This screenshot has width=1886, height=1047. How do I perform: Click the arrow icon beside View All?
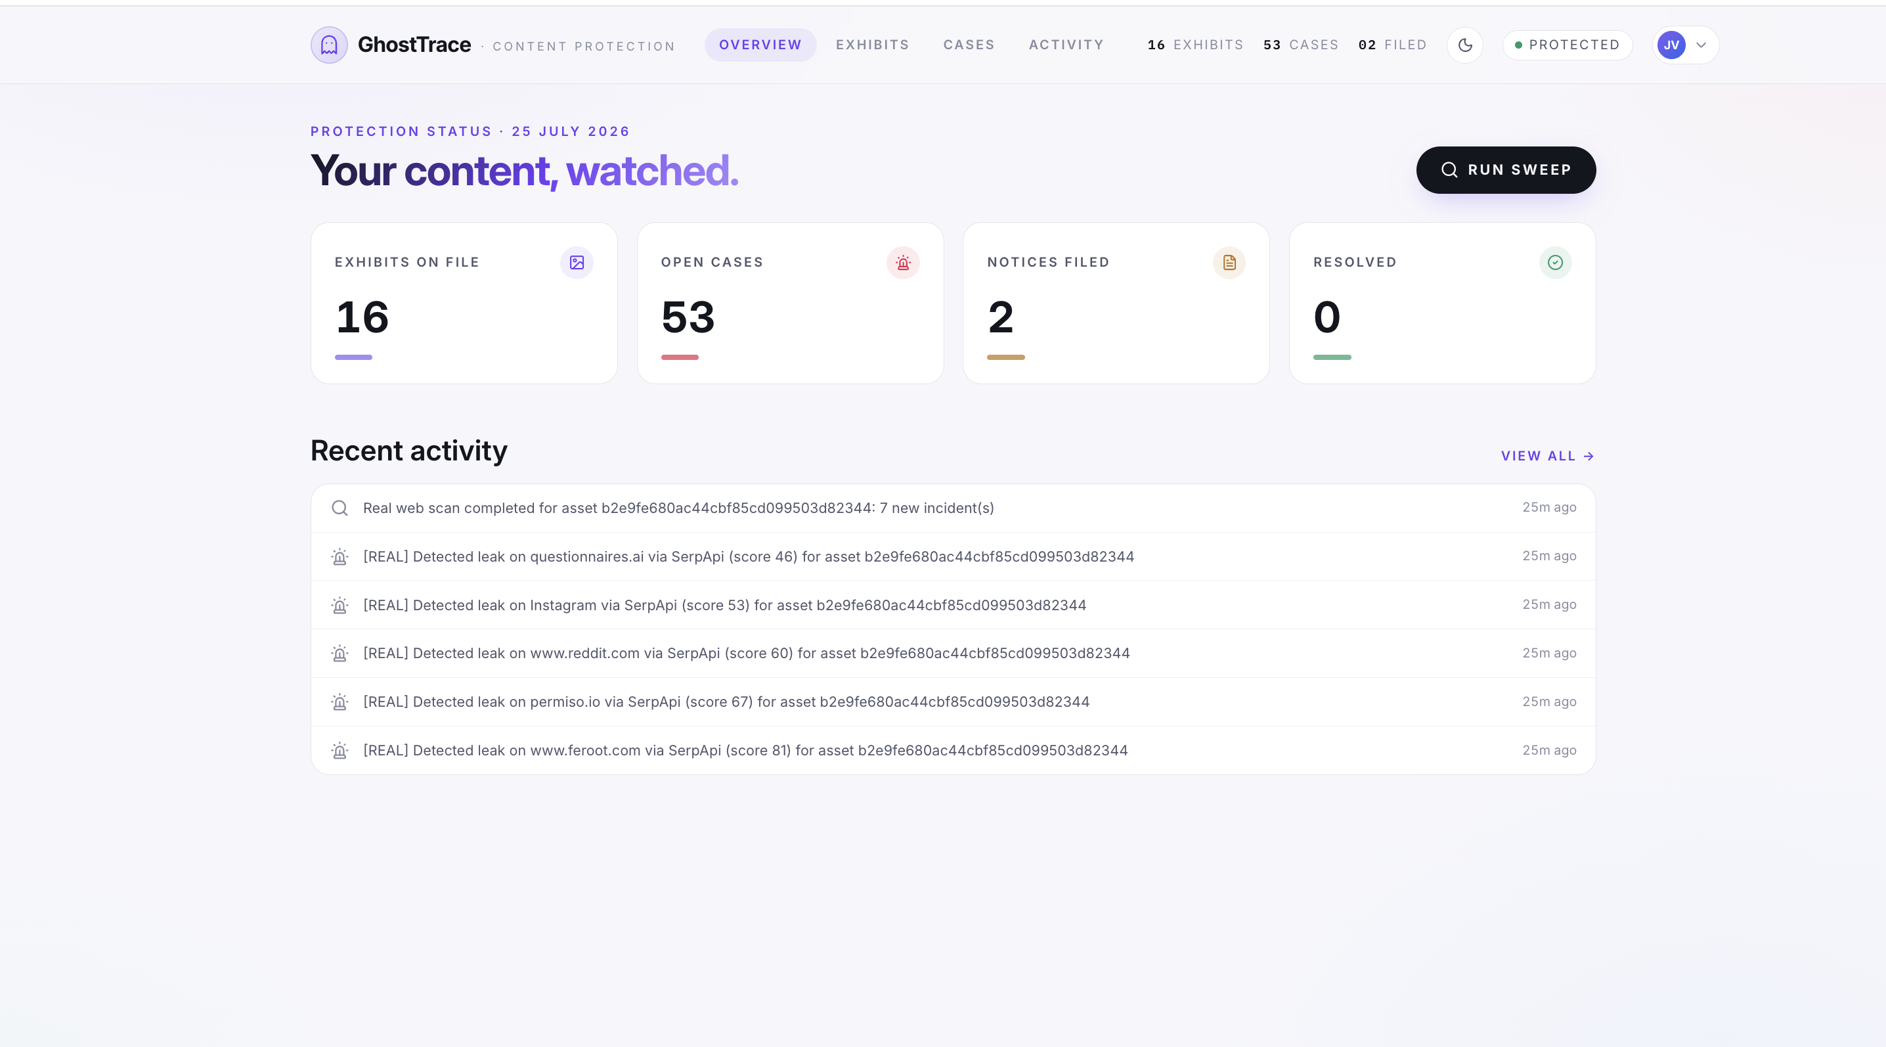(x=1589, y=456)
